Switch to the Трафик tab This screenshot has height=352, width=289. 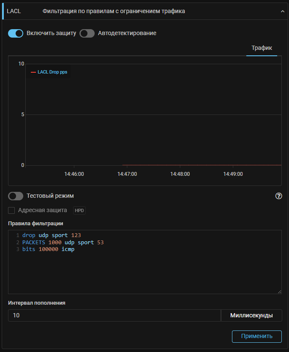[262, 48]
